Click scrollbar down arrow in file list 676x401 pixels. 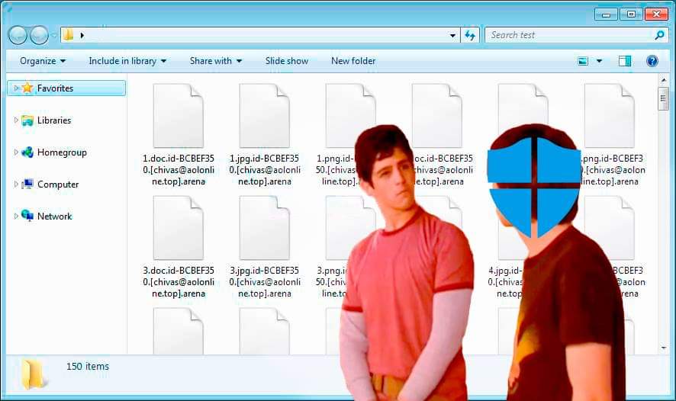pyautogui.click(x=664, y=348)
